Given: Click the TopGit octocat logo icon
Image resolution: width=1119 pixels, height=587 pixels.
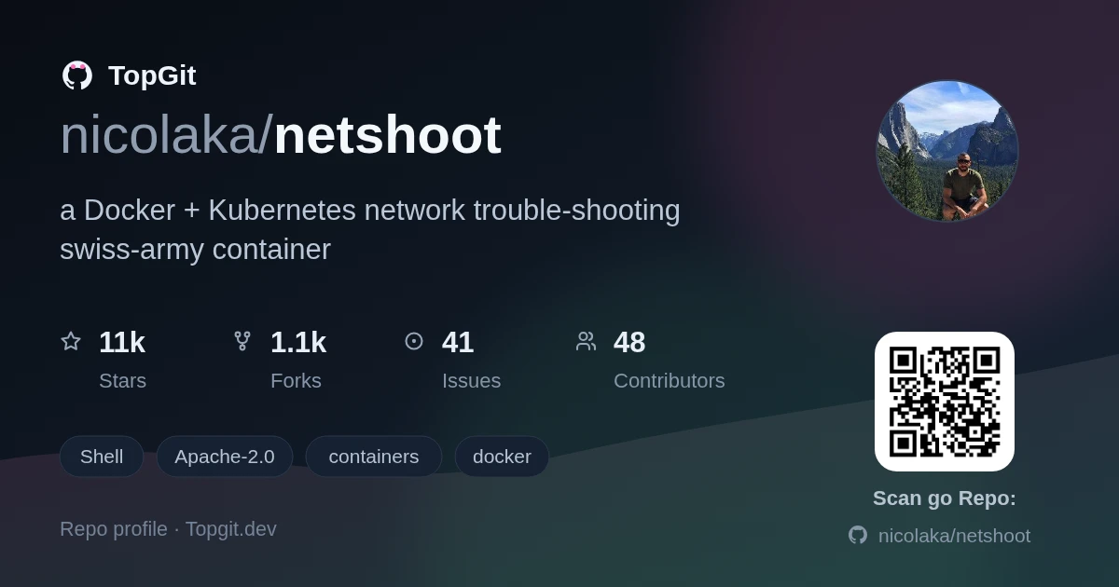Looking at the screenshot, I should pyautogui.click(x=77, y=75).
